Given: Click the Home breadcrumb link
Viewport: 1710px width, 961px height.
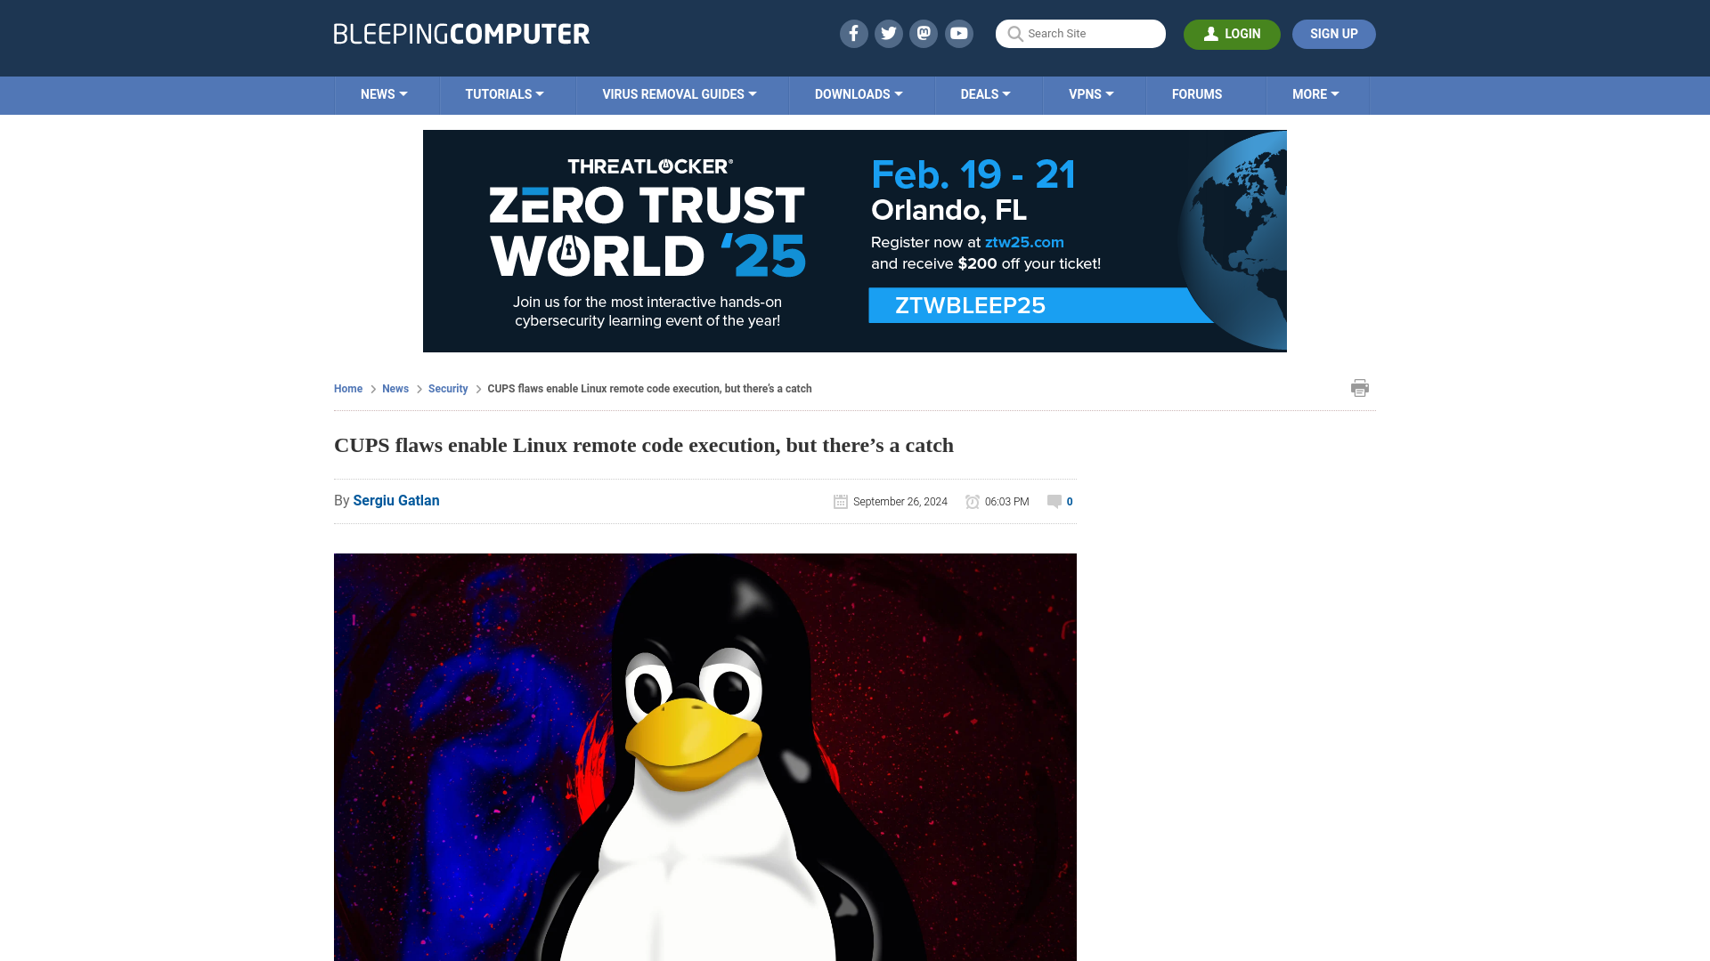Looking at the screenshot, I should tap(347, 388).
